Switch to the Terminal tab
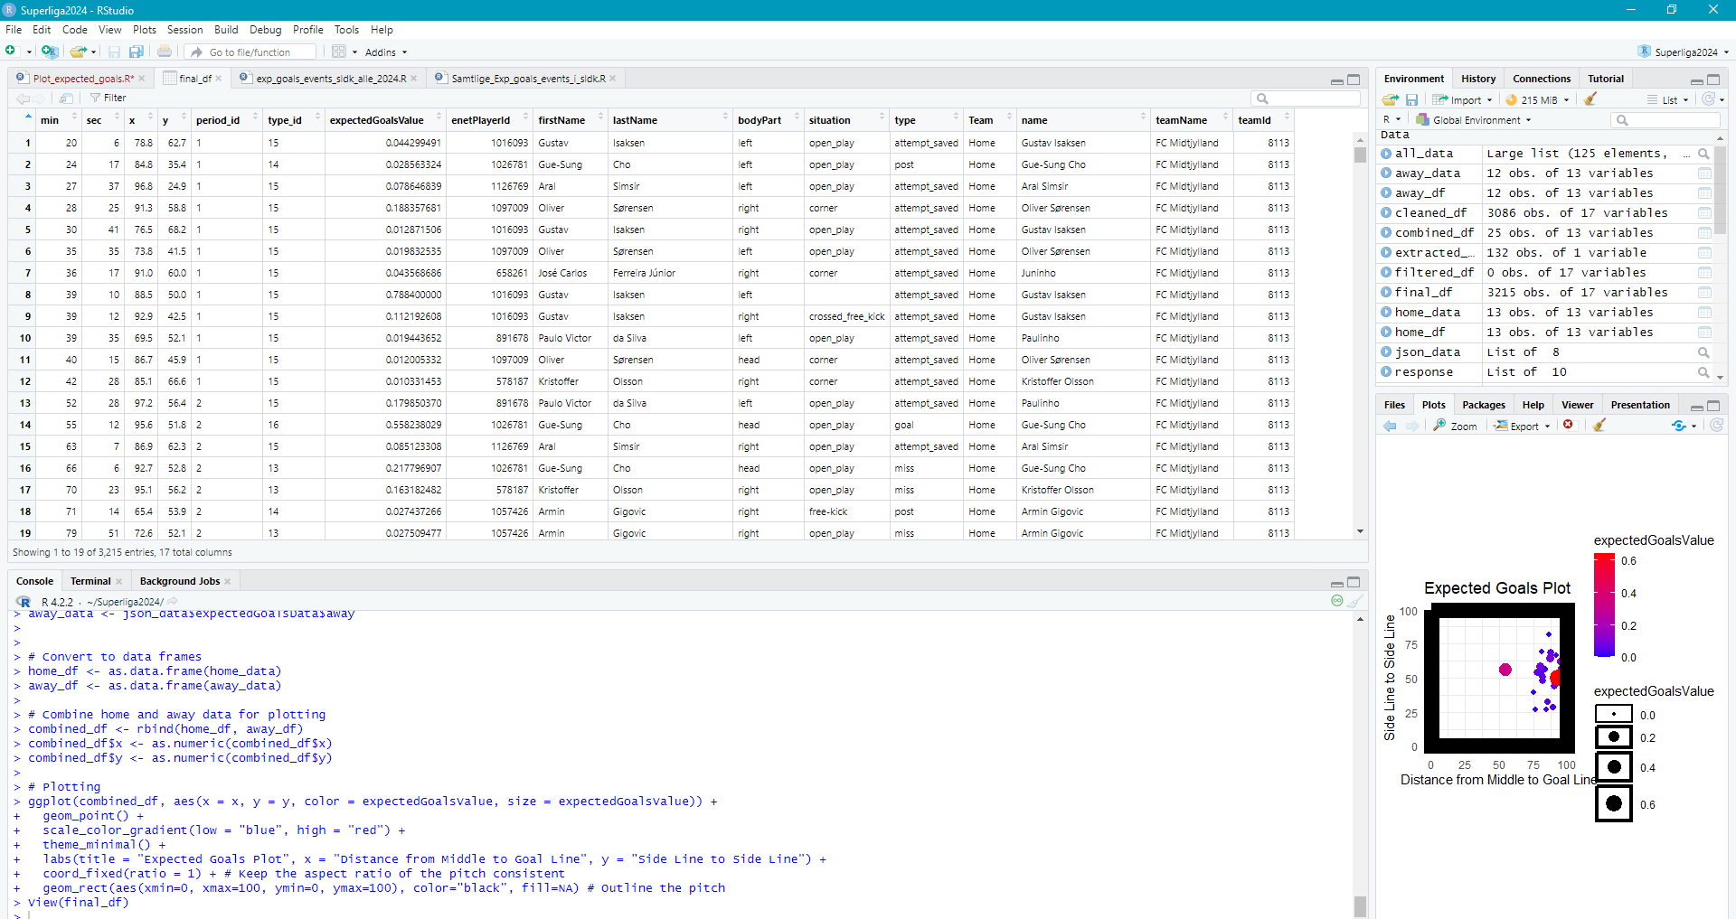Viewport: 1736px width, 919px height. click(90, 581)
